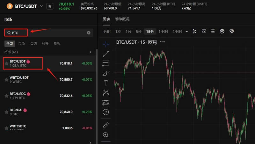Viewport: 255px width, 144px height.
Task: Open chart settings gear icon
Action: (222, 31)
